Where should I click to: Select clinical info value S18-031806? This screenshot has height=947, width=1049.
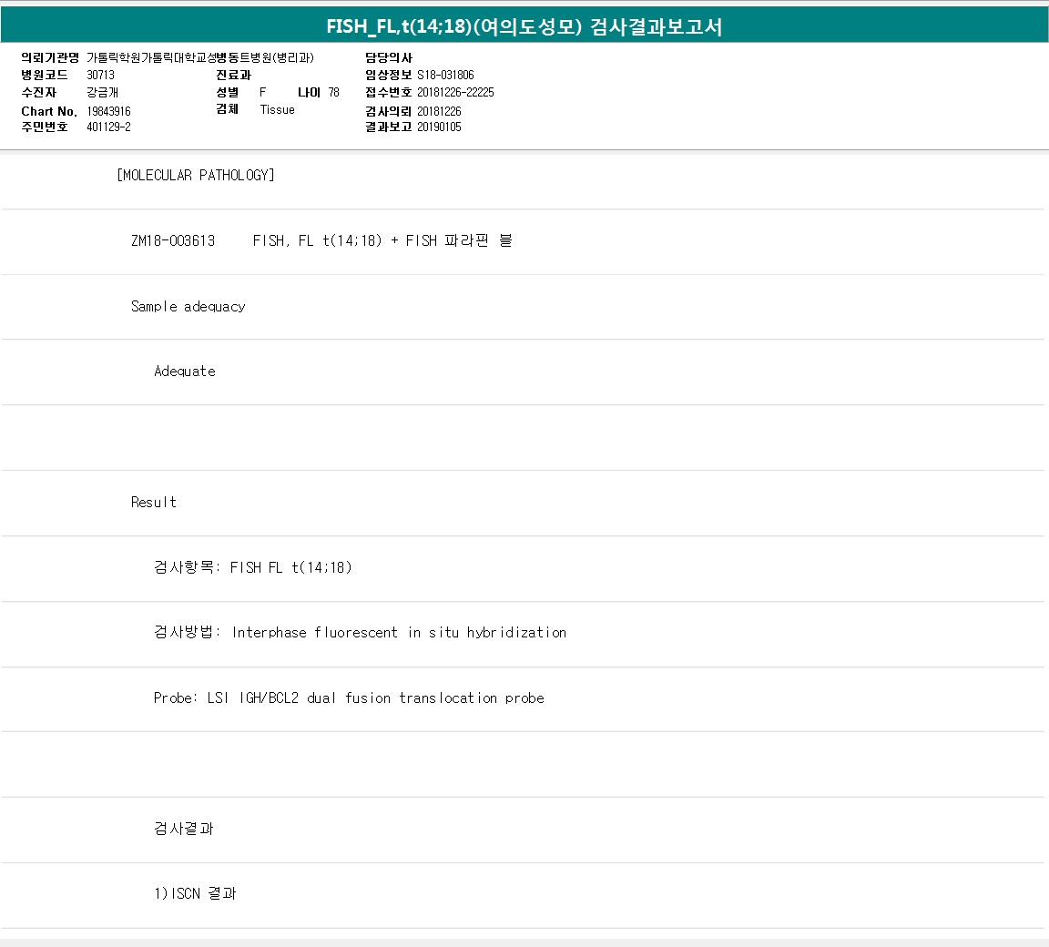(x=445, y=75)
